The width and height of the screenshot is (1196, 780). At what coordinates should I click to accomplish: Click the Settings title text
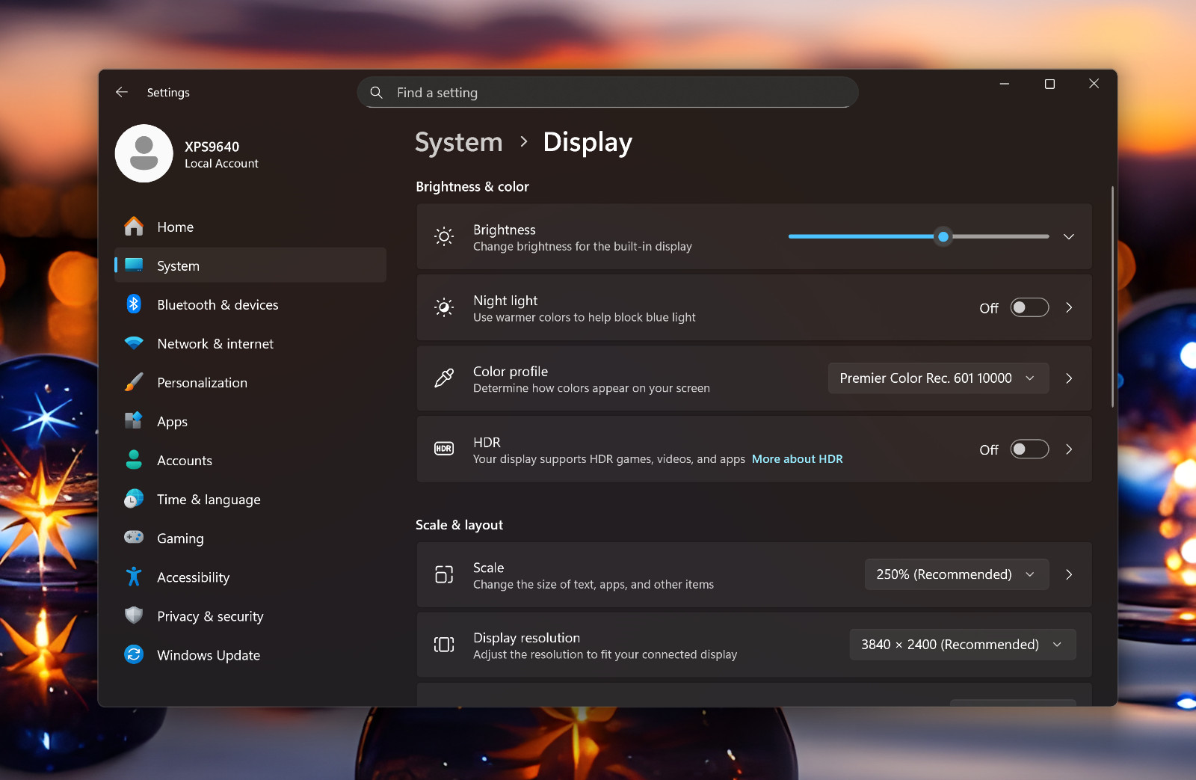[168, 92]
